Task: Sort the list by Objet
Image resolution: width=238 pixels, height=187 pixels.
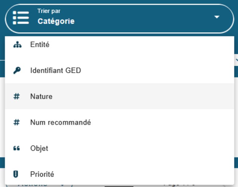Action: [39, 149]
